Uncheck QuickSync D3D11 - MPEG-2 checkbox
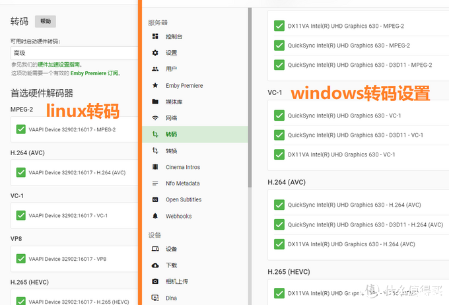The width and height of the screenshot is (449, 305). [279, 65]
